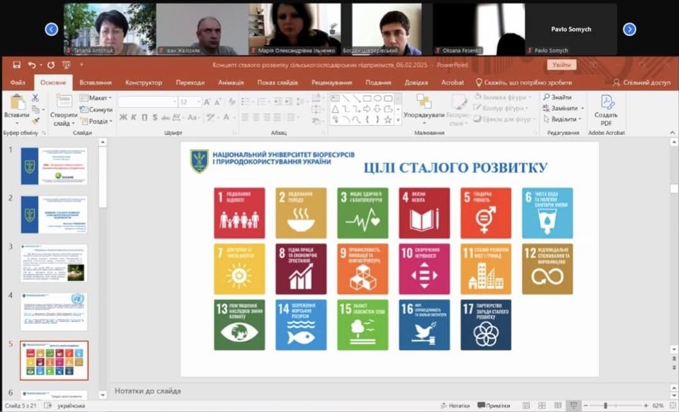679x412 pixels.
Task: Select slide 1 thumbnail
Action: click(x=54, y=166)
